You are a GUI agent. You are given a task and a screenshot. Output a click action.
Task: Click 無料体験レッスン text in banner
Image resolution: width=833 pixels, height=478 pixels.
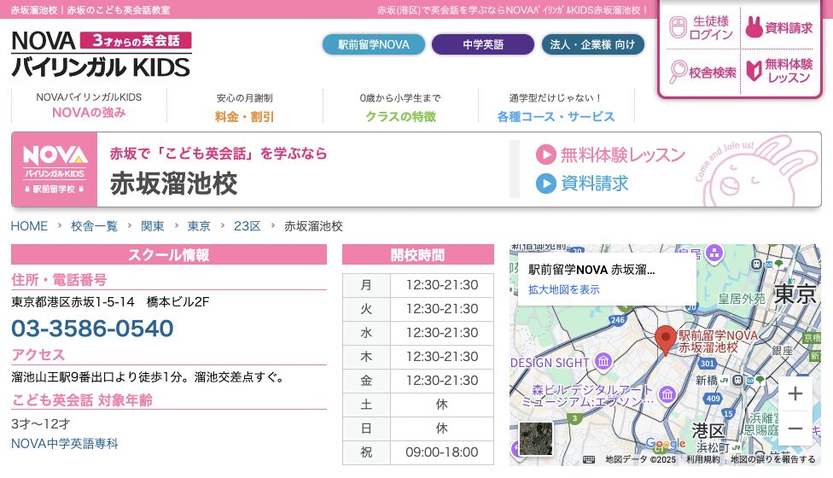(x=623, y=154)
